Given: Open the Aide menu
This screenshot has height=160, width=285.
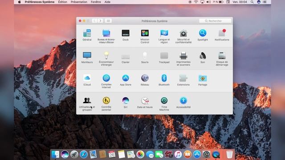Looking at the screenshot, I should (107, 2).
